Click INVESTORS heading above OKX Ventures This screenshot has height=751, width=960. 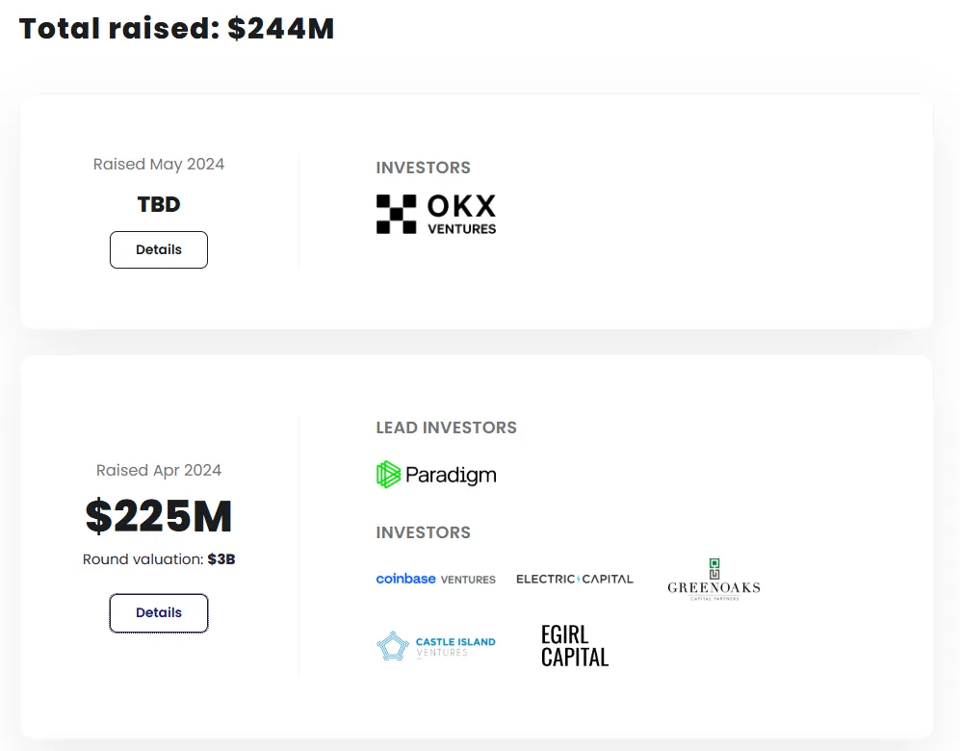pos(423,168)
